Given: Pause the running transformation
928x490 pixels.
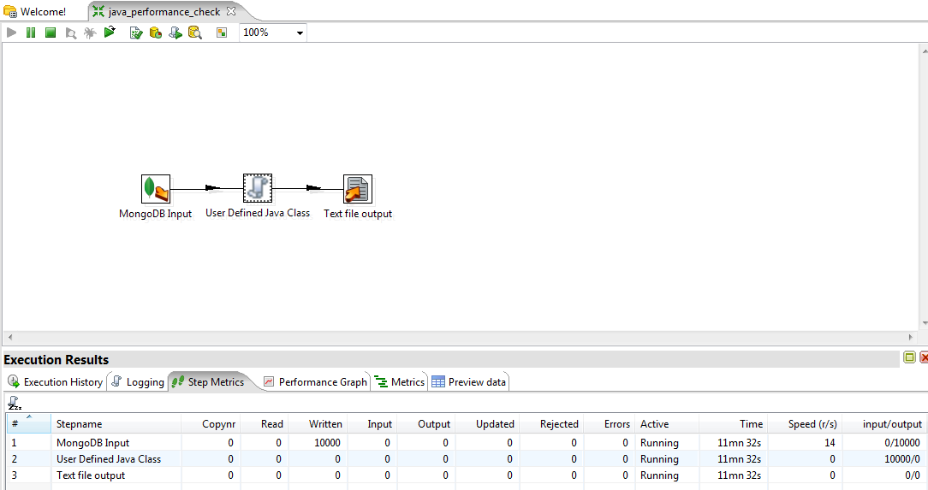Looking at the screenshot, I should [31, 32].
